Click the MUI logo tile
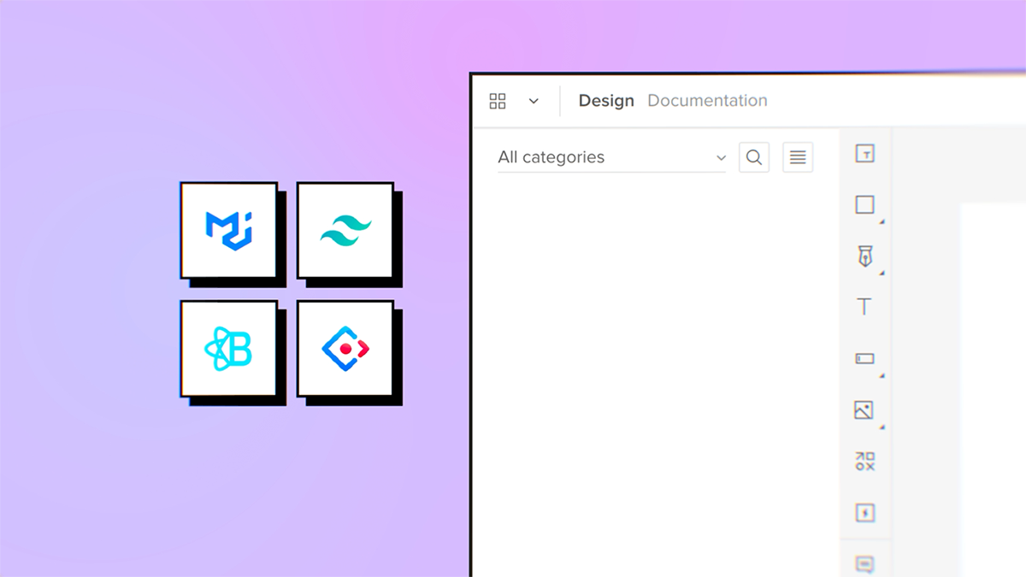 (x=228, y=229)
